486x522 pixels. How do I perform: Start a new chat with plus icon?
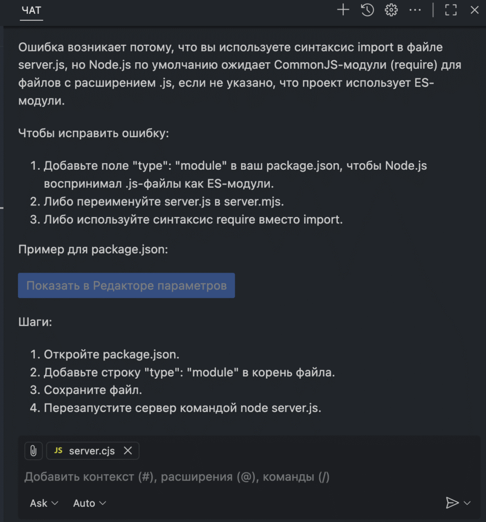[343, 10]
